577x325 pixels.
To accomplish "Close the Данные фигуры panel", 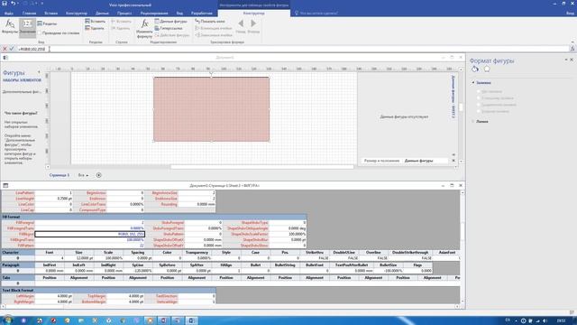I will pyautogui.click(x=453, y=161).
